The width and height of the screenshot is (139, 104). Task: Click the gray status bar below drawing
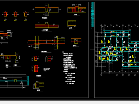69,102
